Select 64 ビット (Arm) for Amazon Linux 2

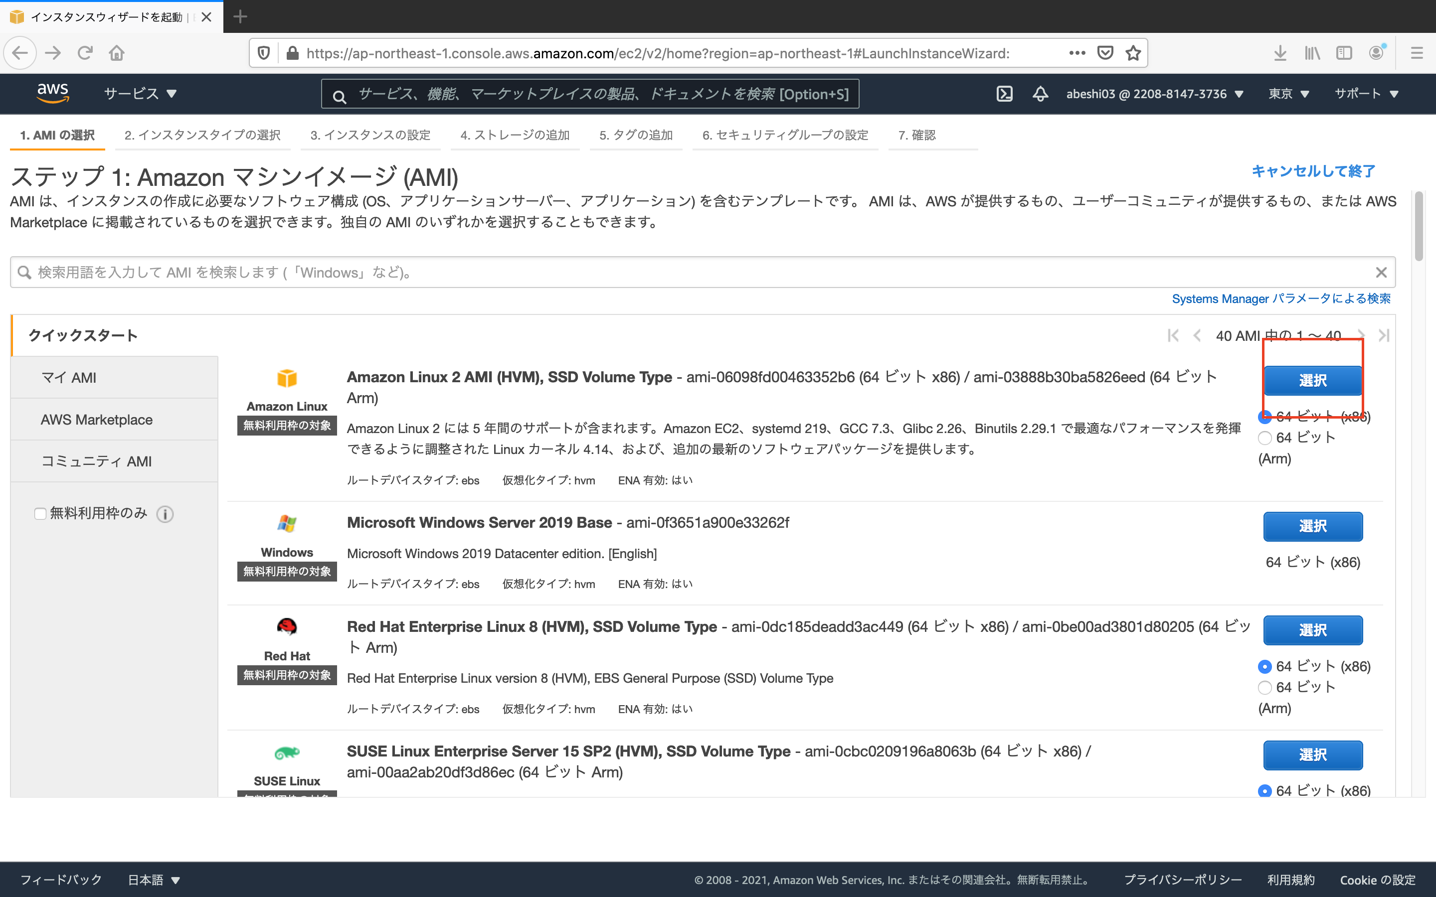pyautogui.click(x=1265, y=438)
